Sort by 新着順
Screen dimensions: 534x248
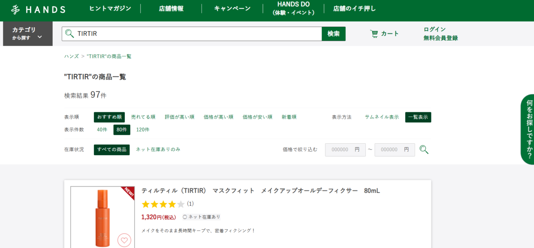289,117
